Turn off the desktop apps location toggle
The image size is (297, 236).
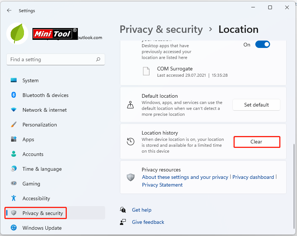click(262, 44)
